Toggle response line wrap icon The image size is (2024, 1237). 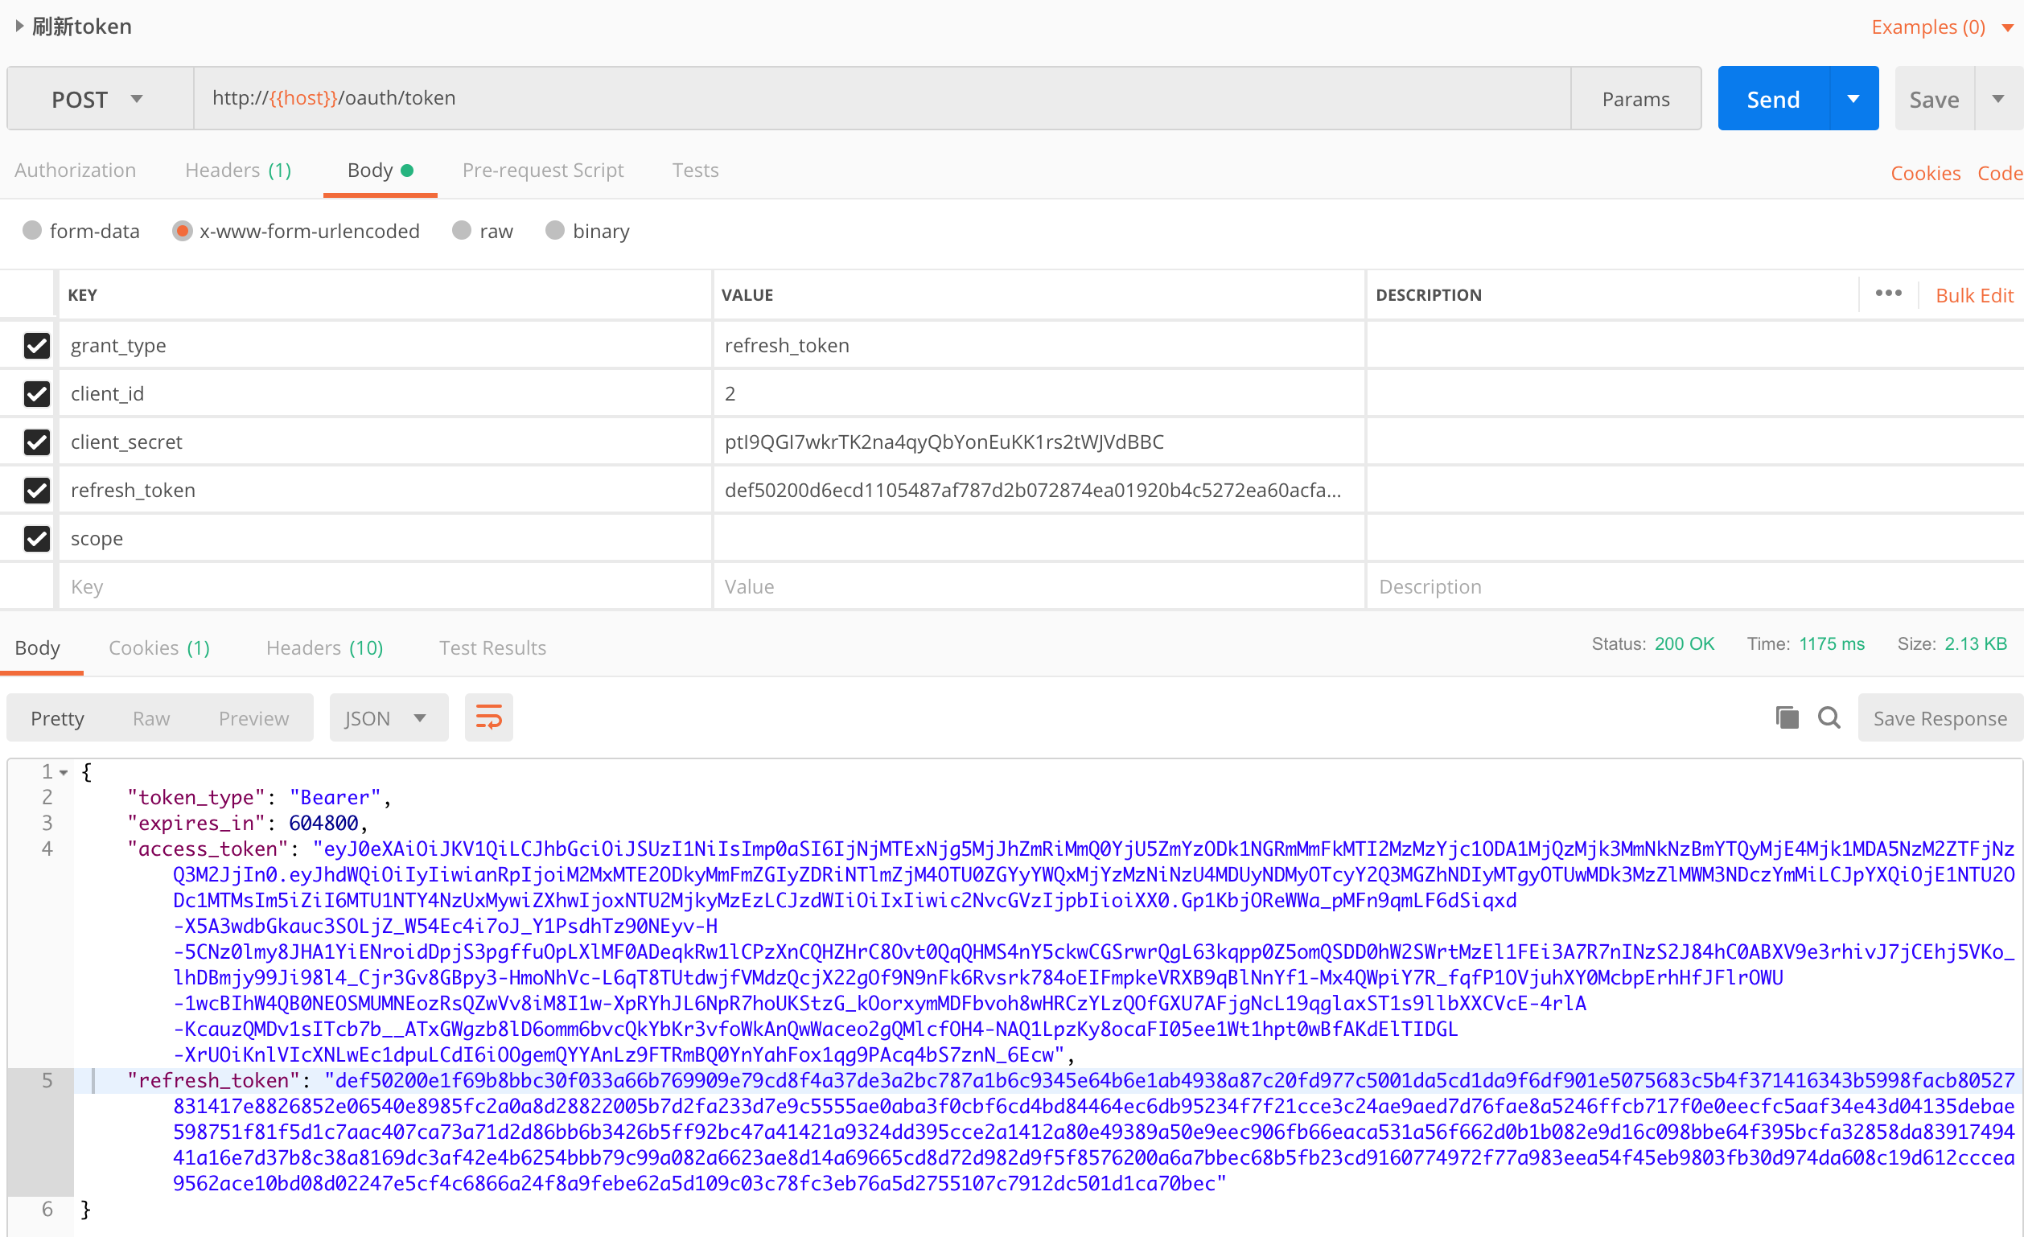489,718
